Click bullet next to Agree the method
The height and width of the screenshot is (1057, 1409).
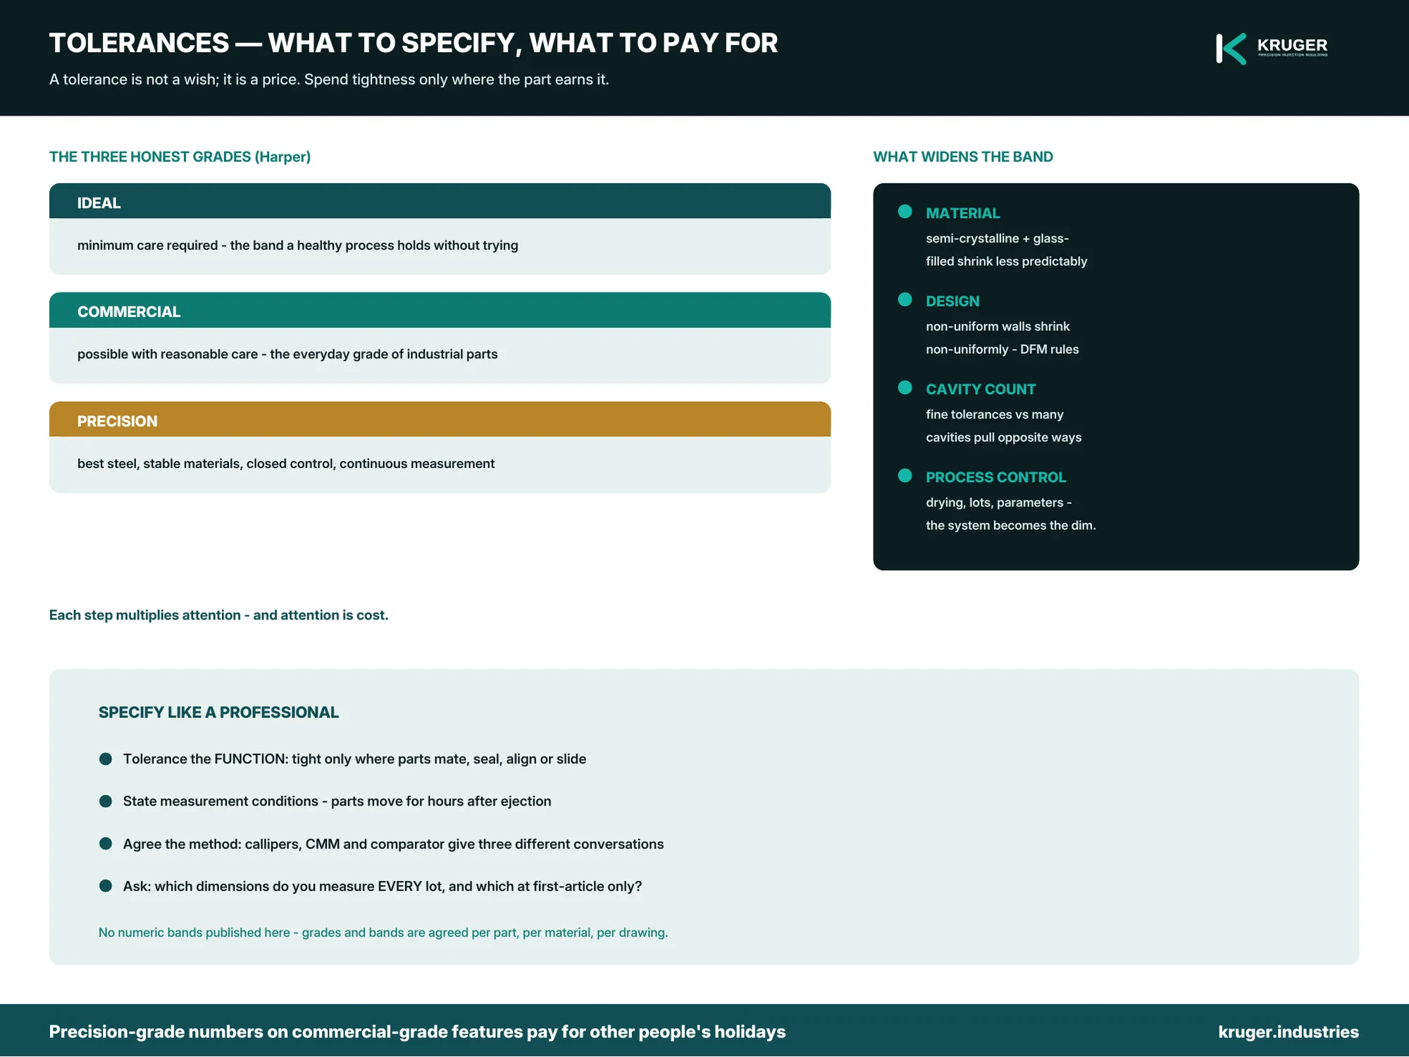106,843
